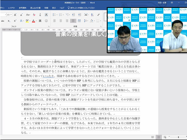Click the Tell Me search box
This screenshot has width=187, height=140.
tap(81, 8)
